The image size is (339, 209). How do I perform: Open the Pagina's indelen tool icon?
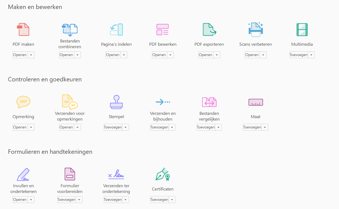(x=116, y=30)
